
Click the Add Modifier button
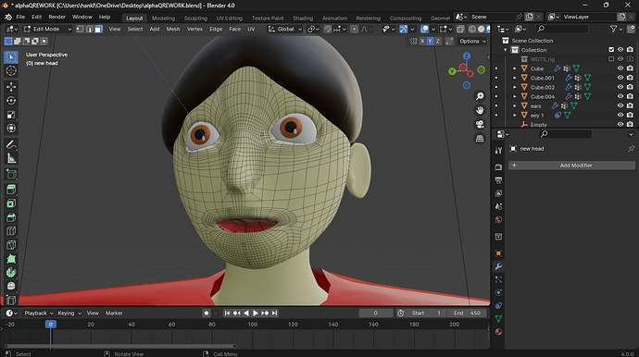tap(571, 166)
